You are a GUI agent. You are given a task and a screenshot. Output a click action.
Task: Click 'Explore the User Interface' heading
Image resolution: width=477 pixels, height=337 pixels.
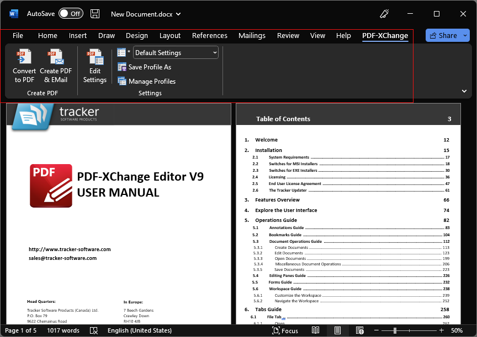pos(286,210)
